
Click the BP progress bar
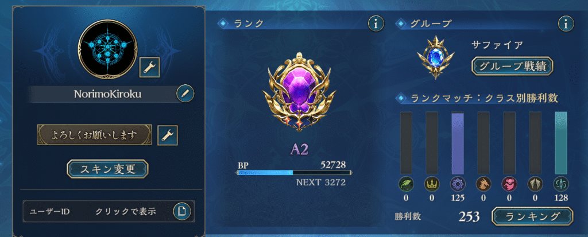coord(294,173)
